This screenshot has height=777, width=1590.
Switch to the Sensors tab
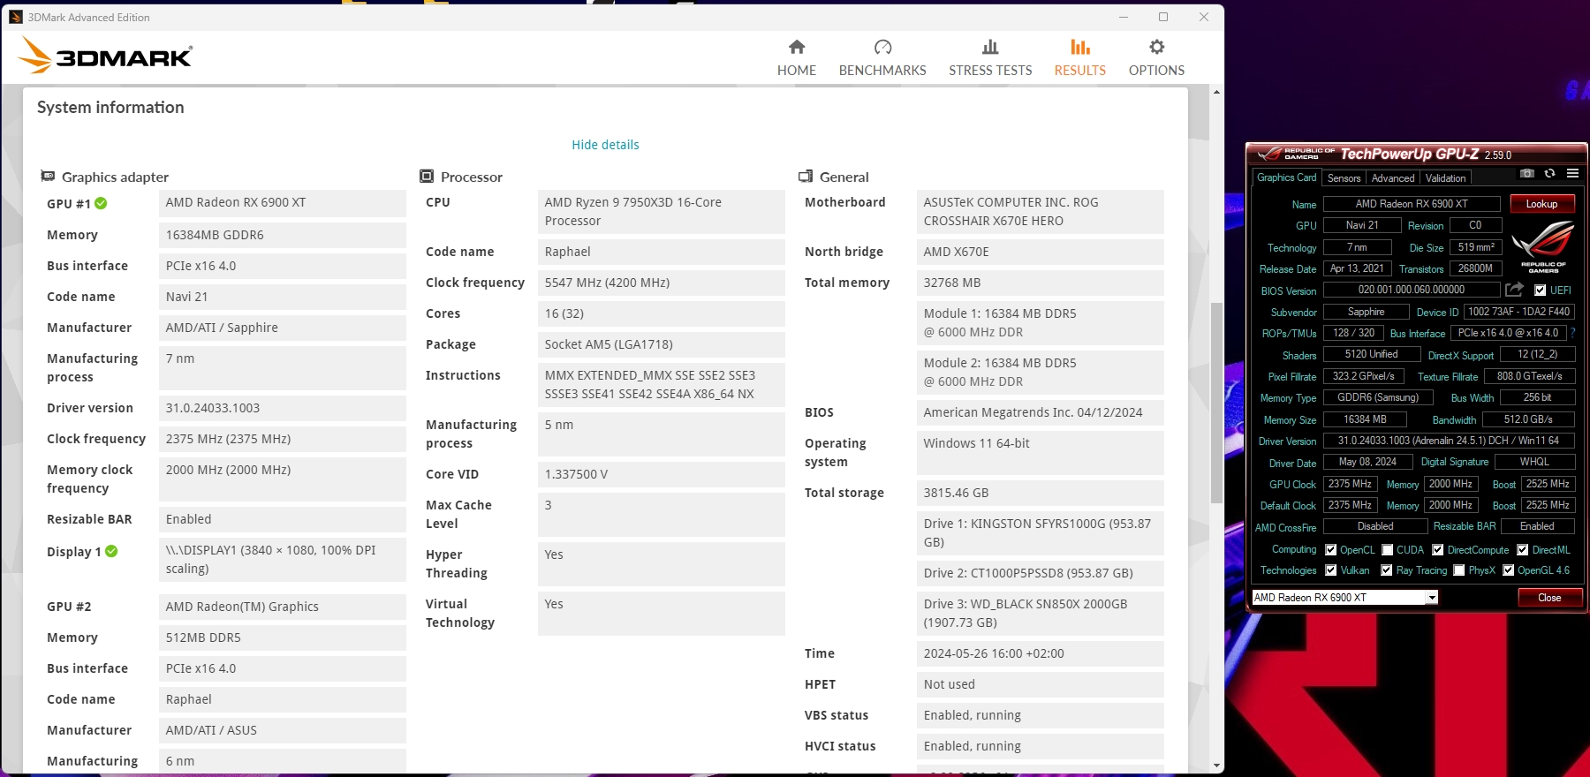(1344, 178)
